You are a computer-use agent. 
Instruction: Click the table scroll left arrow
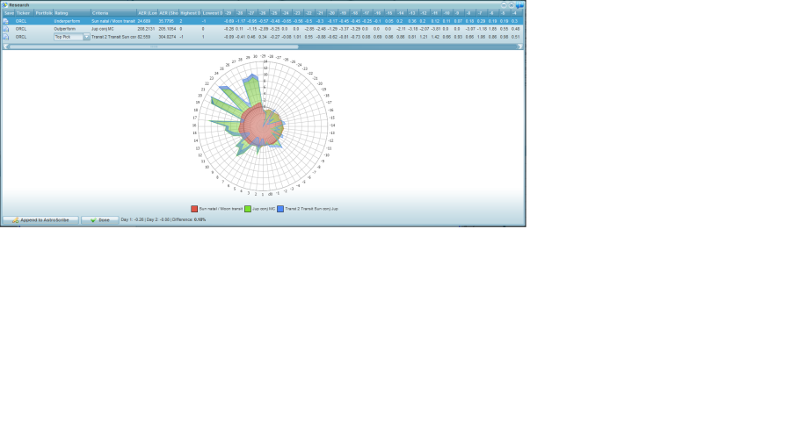click(x=4, y=46)
